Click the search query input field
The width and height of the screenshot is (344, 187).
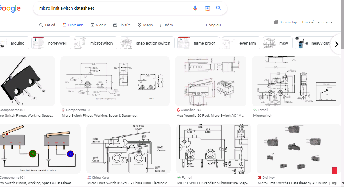pos(112,8)
